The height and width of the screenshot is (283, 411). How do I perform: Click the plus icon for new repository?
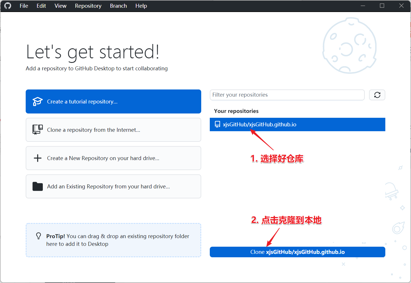(x=38, y=158)
